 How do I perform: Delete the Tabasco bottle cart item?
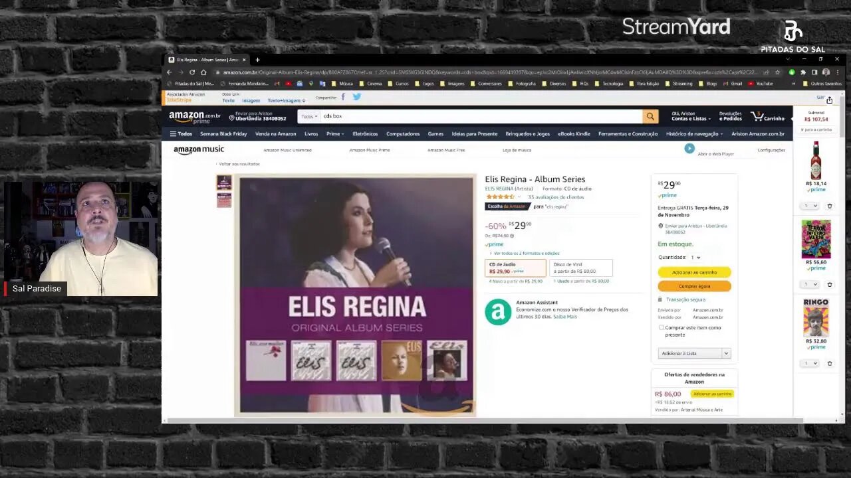click(829, 206)
